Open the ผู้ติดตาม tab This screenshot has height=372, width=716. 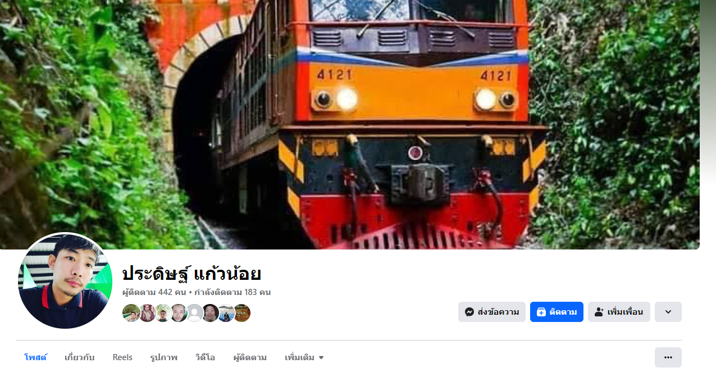(x=250, y=357)
